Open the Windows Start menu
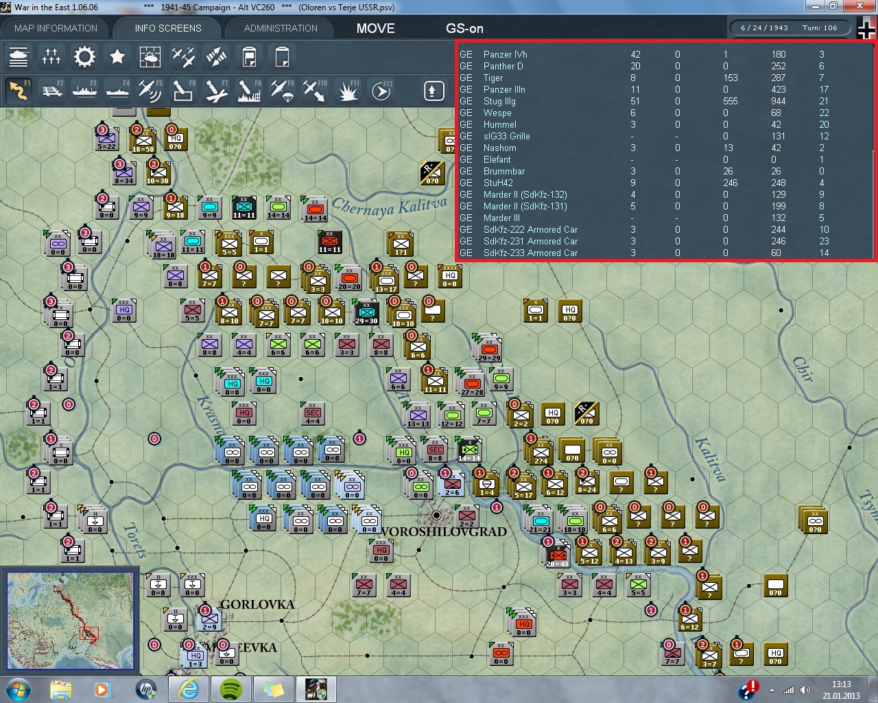Viewport: 878px width, 703px height. pos(18,689)
